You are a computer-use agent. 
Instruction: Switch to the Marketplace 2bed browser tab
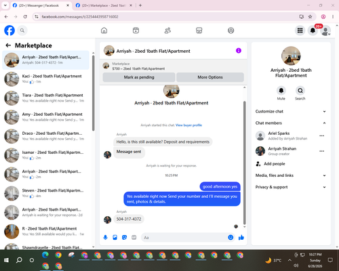click(104, 5)
